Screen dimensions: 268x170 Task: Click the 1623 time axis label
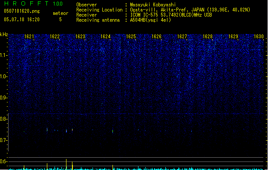[x=80, y=37]
